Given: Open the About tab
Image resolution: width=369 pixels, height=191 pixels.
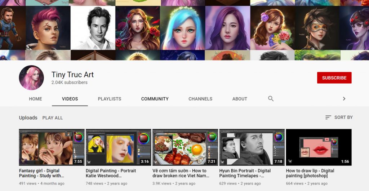Looking at the screenshot, I should point(240,99).
